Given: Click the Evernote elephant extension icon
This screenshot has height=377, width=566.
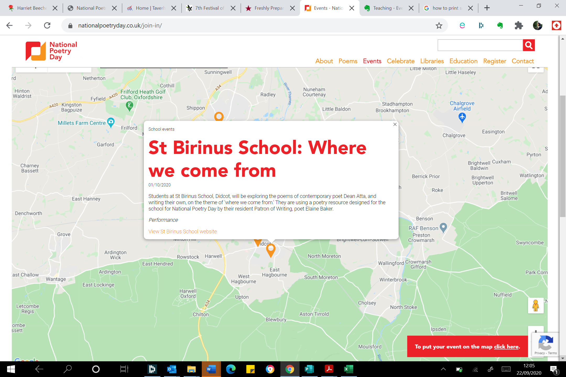Looking at the screenshot, I should [x=500, y=25].
